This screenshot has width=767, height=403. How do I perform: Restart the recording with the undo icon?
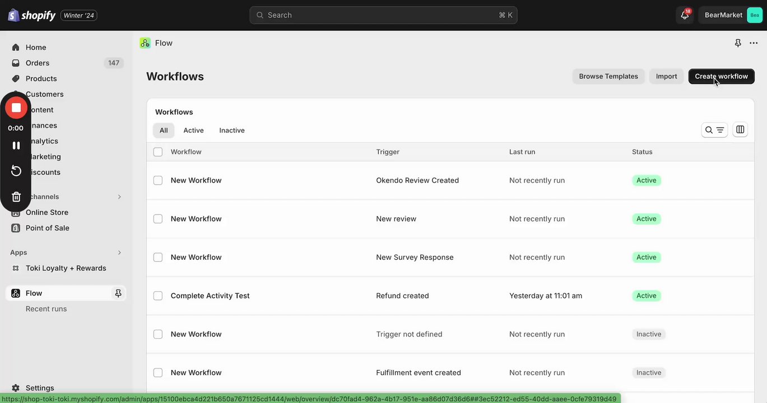coord(16,171)
